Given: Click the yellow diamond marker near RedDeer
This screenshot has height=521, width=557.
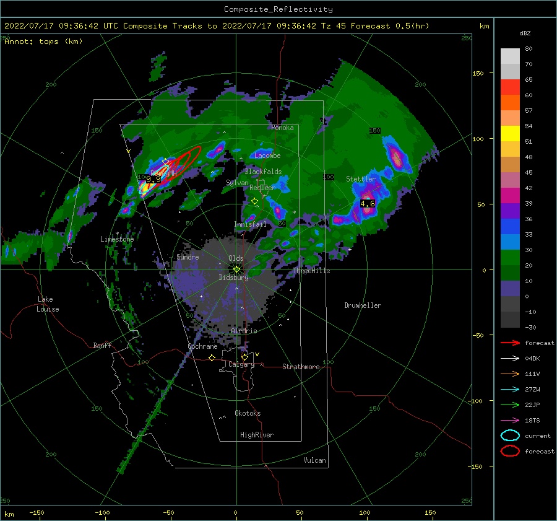Looking at the screenshot, I should 255,201.
